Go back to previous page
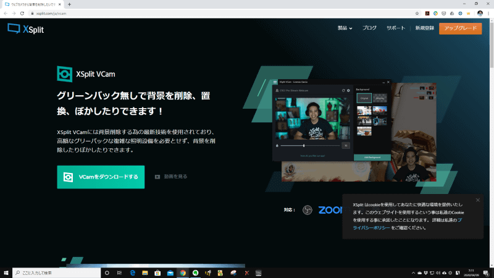 click(x=6, y=13)
